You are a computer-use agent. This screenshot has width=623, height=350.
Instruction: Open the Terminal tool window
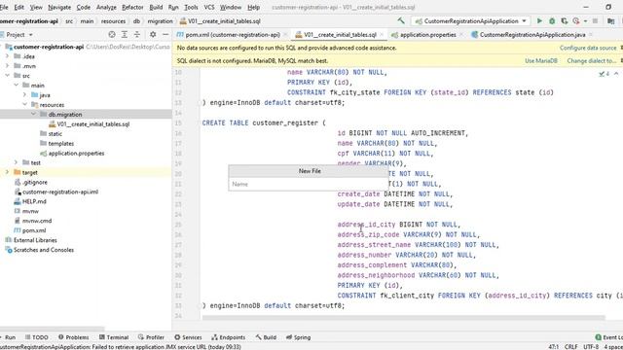point(114,337)
